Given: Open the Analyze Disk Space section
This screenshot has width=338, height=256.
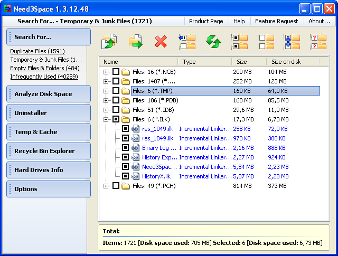Looking at the screenshot, I should (x=49, y=94).
